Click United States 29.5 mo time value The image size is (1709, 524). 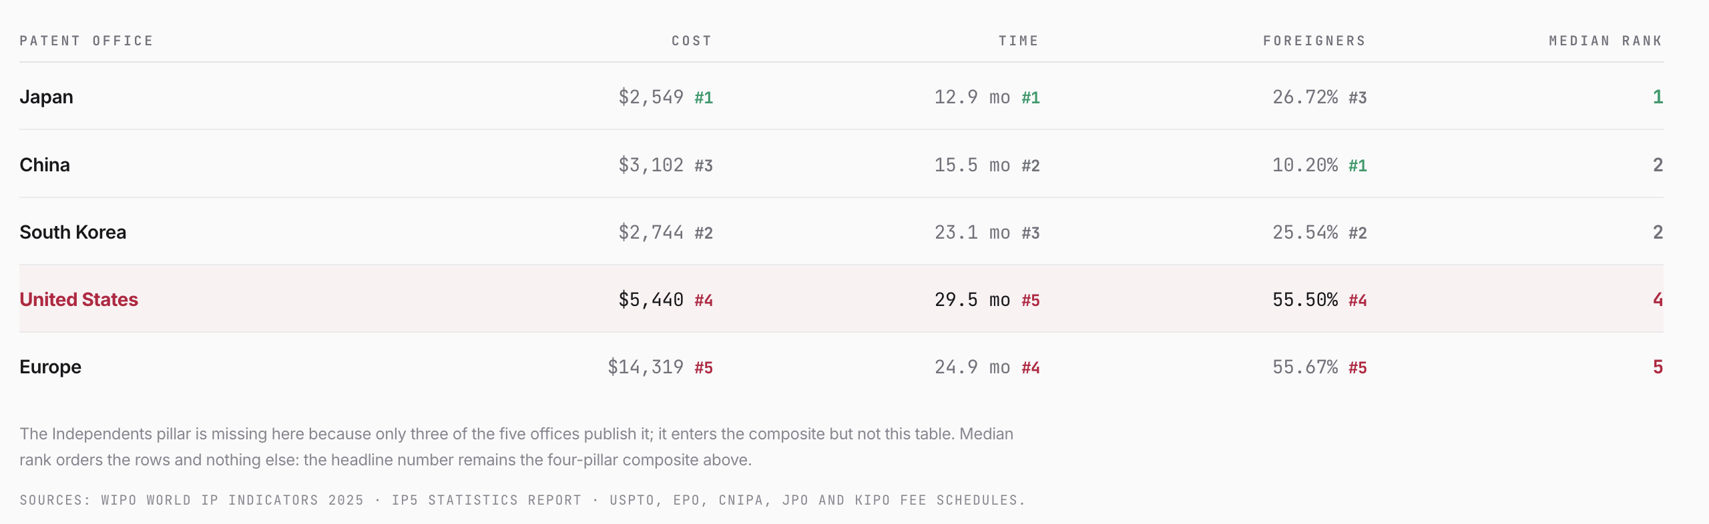click(972, 299)
